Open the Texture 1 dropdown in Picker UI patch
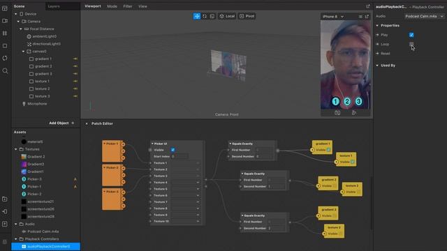447x251 pixels. click(185, 163)
